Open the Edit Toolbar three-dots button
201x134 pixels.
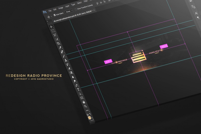(x=87, y=110)
